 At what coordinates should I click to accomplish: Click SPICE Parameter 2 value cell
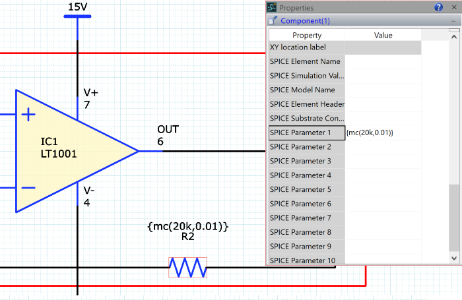click(383, 147)
